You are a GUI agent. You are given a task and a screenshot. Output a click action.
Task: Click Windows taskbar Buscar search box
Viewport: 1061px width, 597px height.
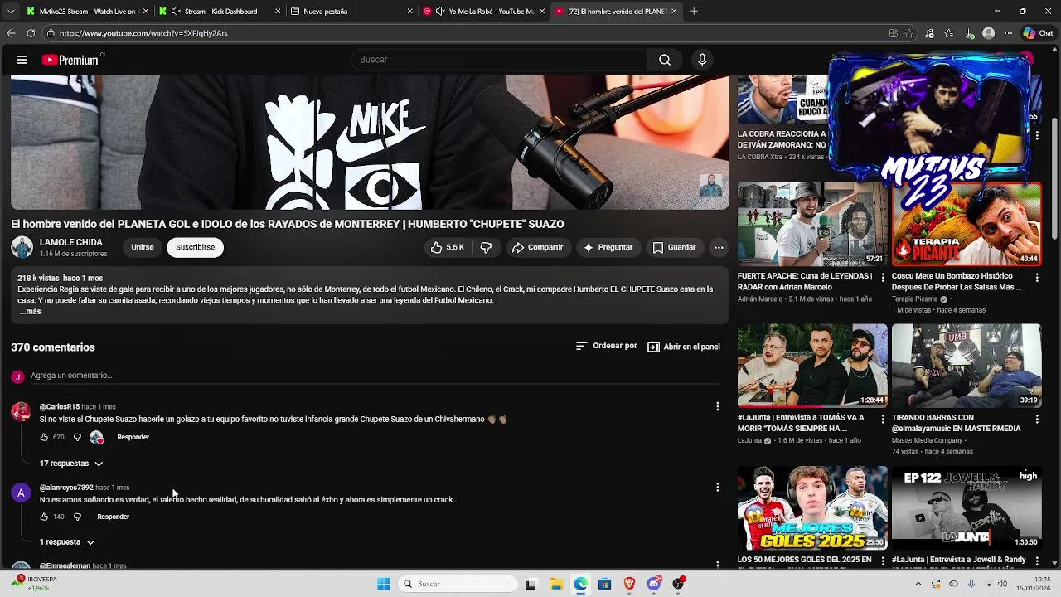pos(458,584)
